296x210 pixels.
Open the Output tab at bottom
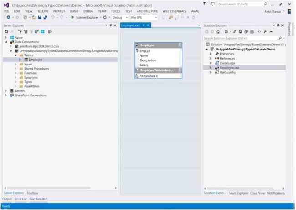click(7, 199)
